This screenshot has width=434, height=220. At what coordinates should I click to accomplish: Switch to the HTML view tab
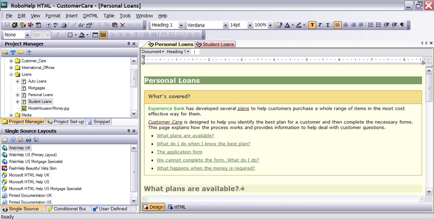[x=177, y=207]
